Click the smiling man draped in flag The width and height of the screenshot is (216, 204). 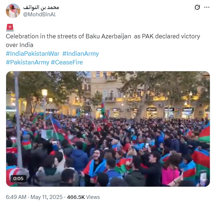pos(96,163)
